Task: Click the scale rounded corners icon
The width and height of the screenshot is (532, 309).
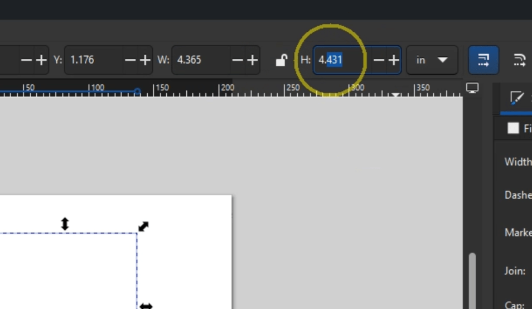Action: pyautogui.click(x=519, y=60)
